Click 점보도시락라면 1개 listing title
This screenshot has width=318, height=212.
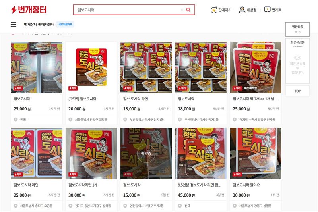point(83,185)
